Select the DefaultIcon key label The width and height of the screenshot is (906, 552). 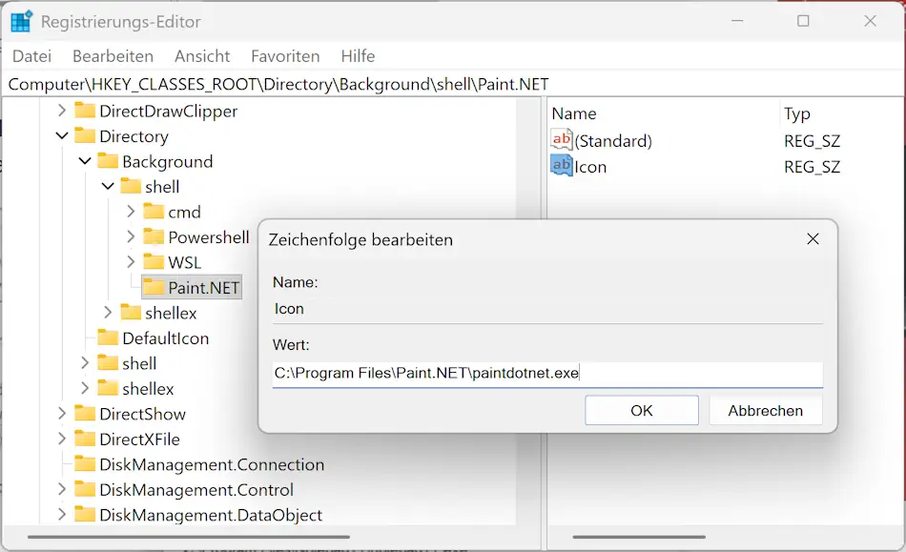pyautogui.click(x=165, y=338)
